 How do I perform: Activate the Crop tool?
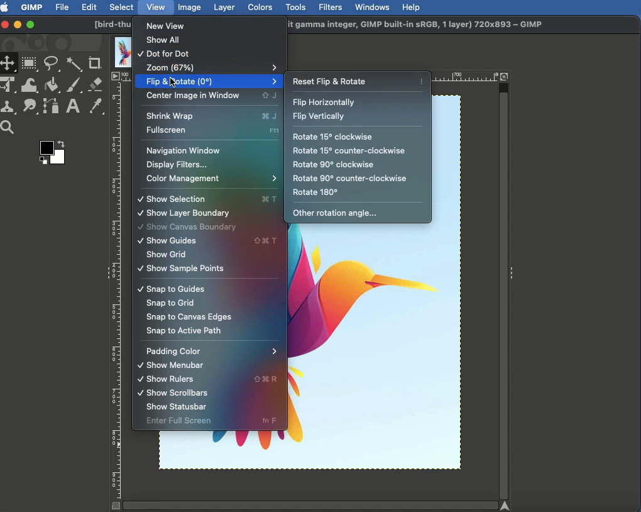point(95,64)
